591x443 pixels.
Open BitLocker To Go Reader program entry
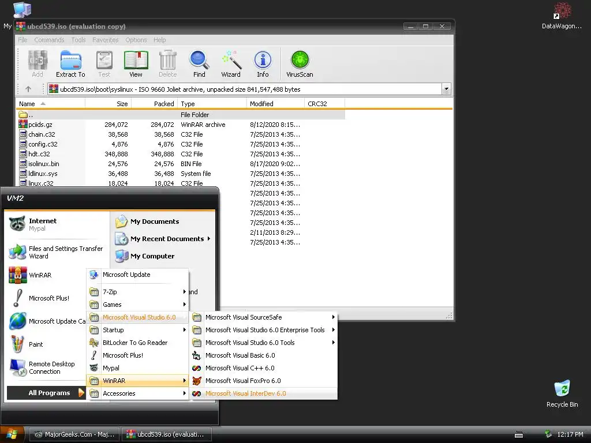tap(137, 343)
